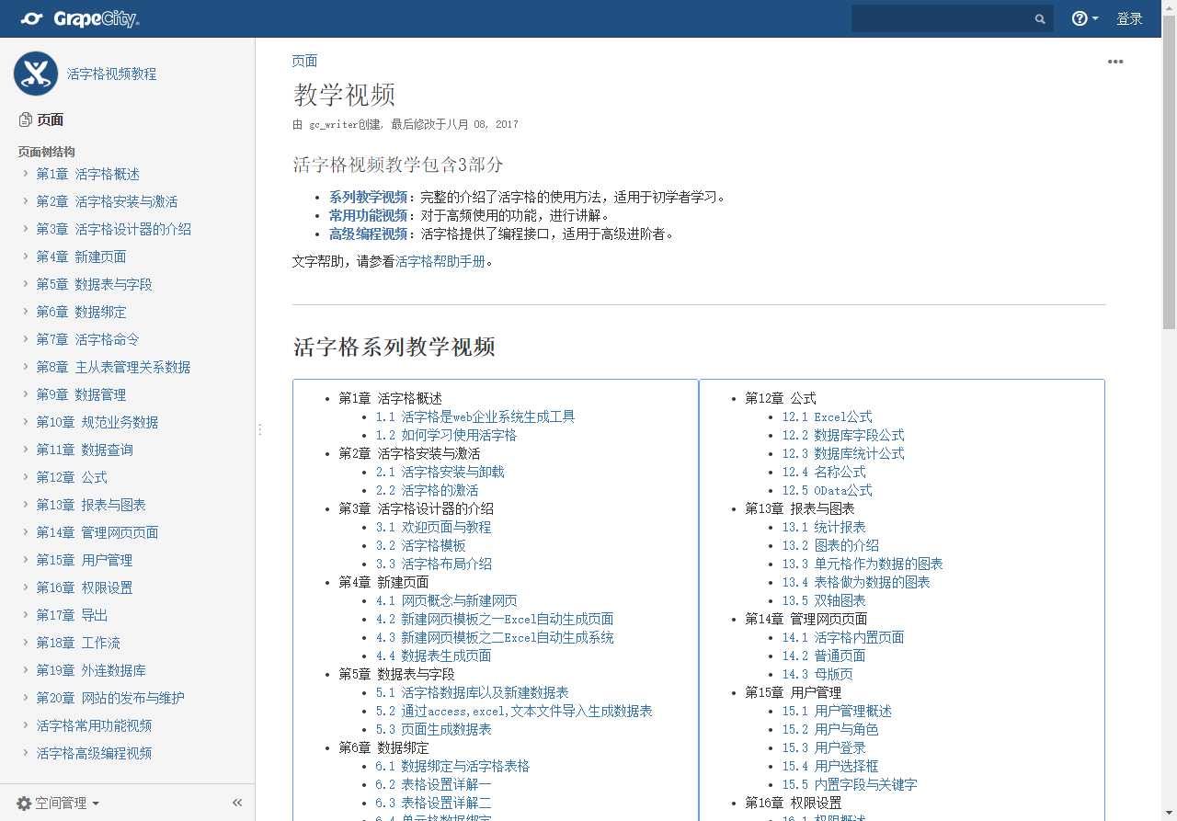Open 4.1 网页概念与新建网页
1177x821 pixels.
pos(446,600)
